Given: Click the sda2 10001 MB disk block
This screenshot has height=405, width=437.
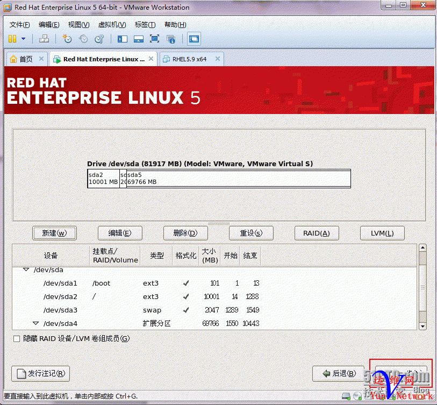Looking at the screenshot, I should (103, 179).
